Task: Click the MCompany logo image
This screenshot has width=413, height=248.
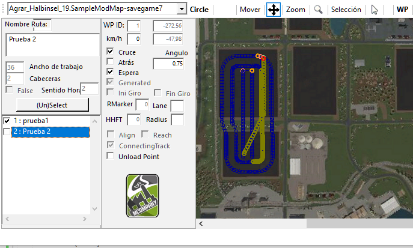Action: [x=142, y=196]
